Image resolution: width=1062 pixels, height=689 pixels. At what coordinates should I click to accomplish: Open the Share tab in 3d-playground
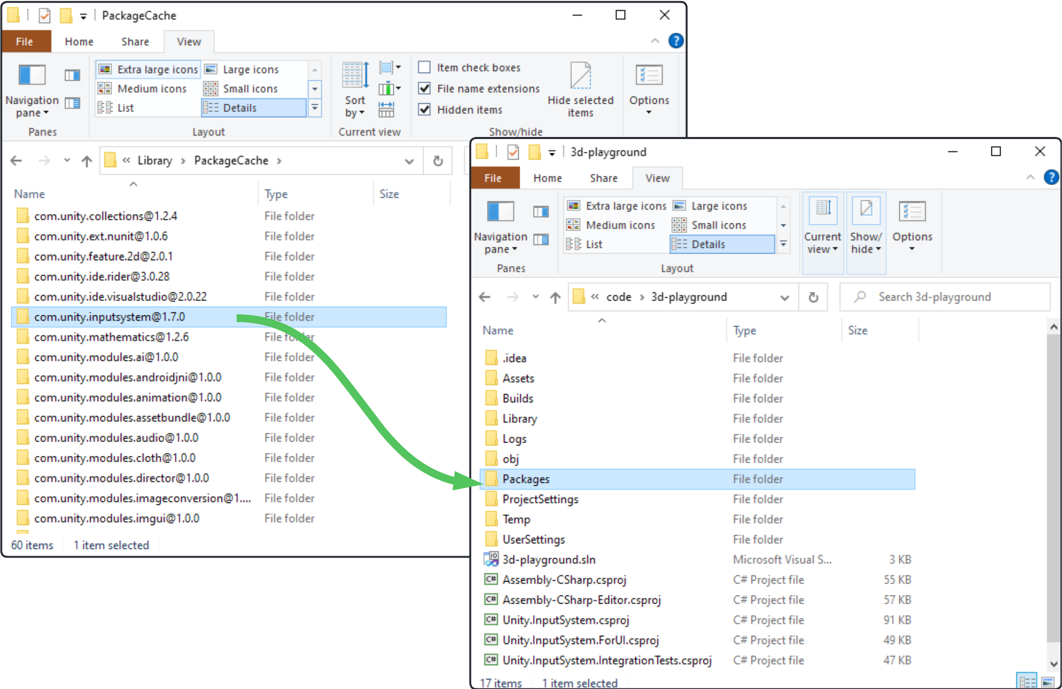click(603, 178)
